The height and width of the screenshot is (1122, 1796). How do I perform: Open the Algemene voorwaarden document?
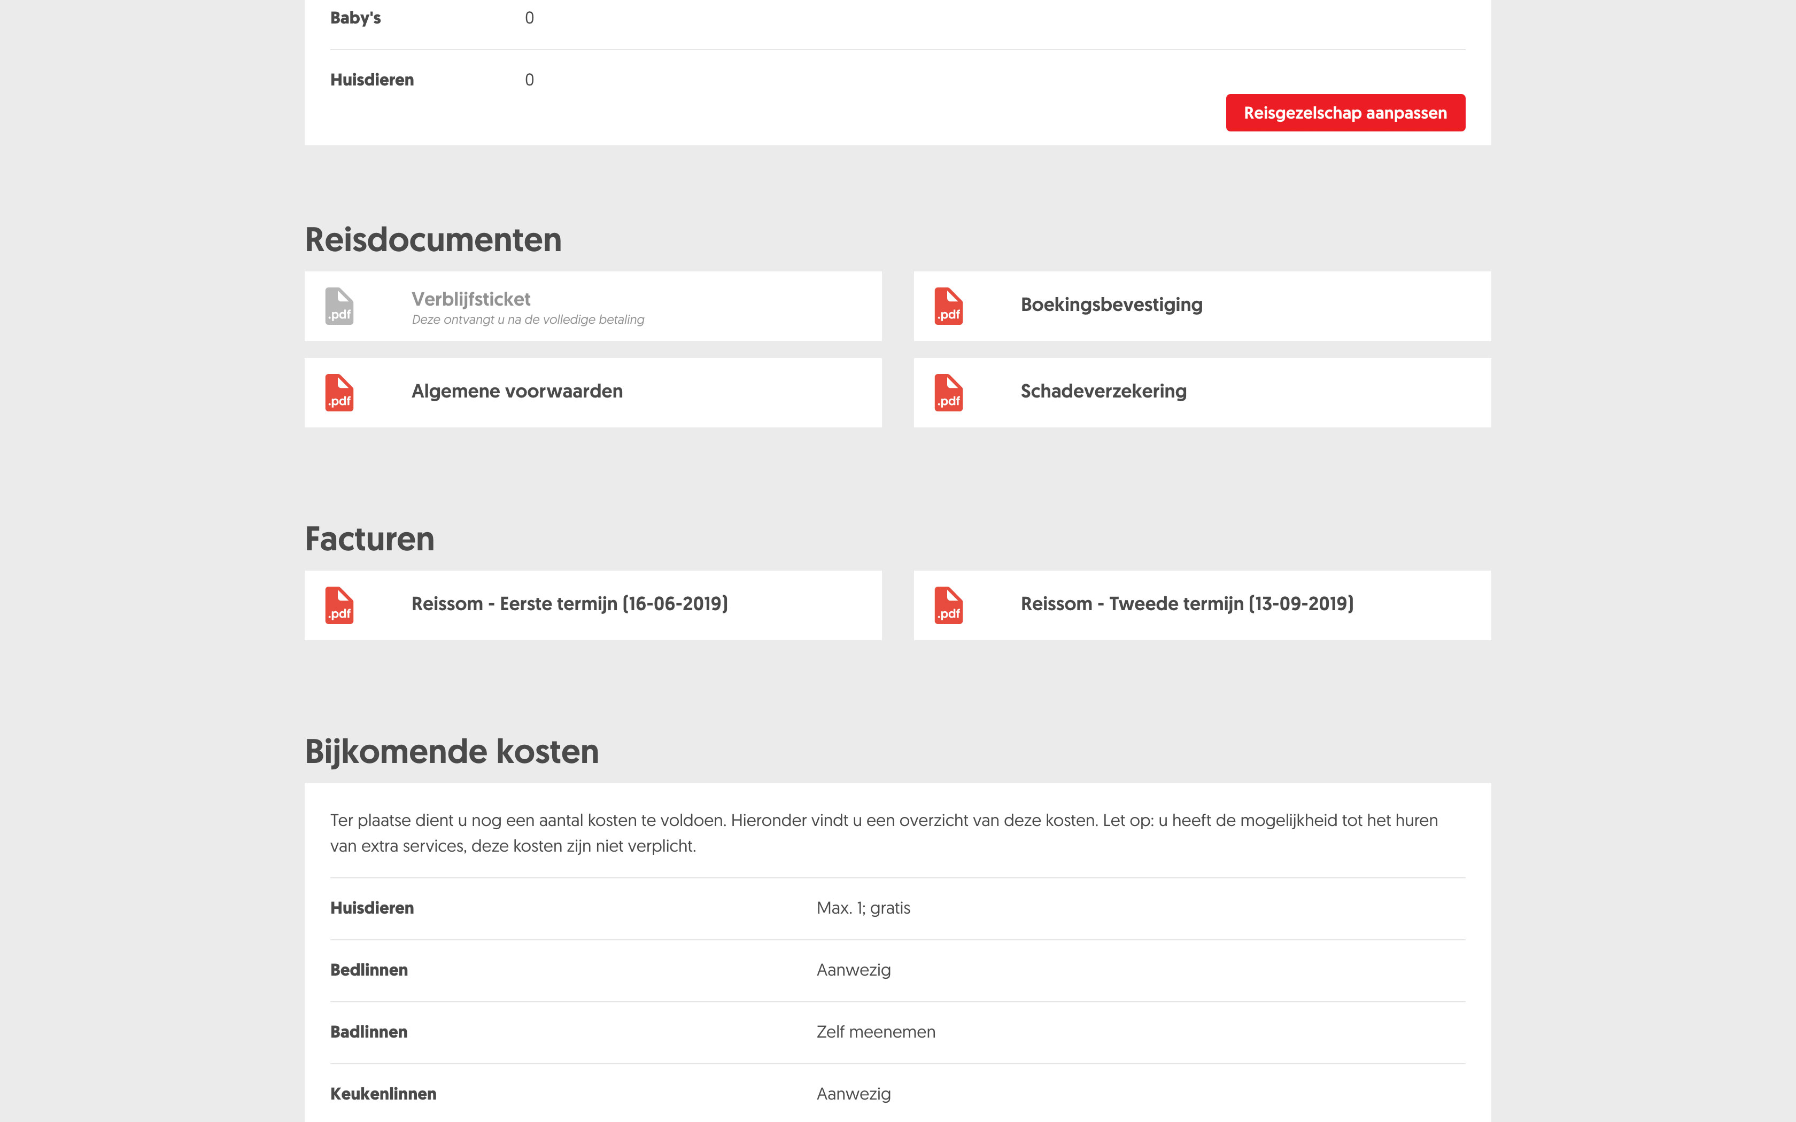pyautogui.click(x=516, y=392)
